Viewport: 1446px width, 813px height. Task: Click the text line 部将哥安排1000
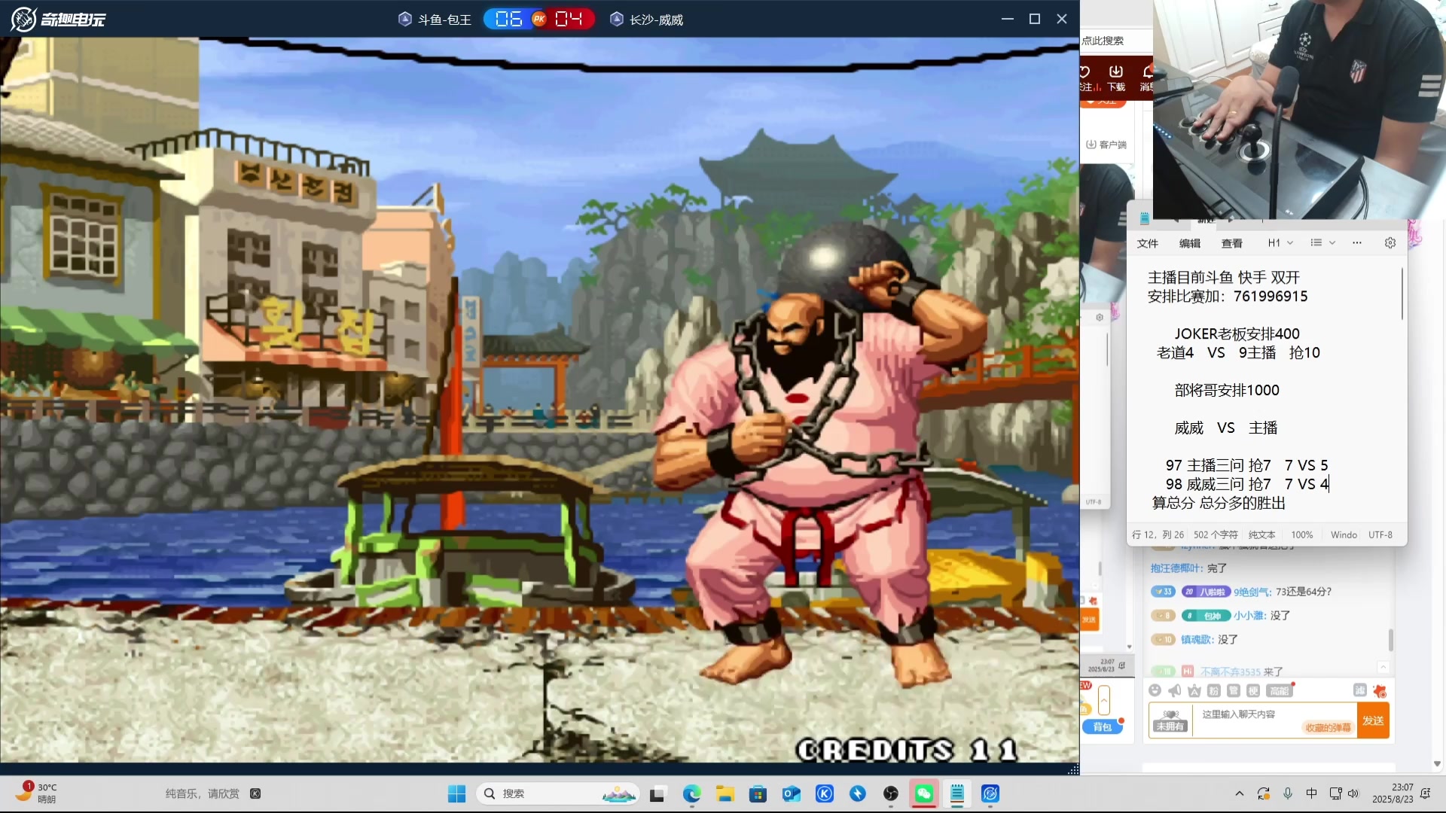pos(1226,390)
